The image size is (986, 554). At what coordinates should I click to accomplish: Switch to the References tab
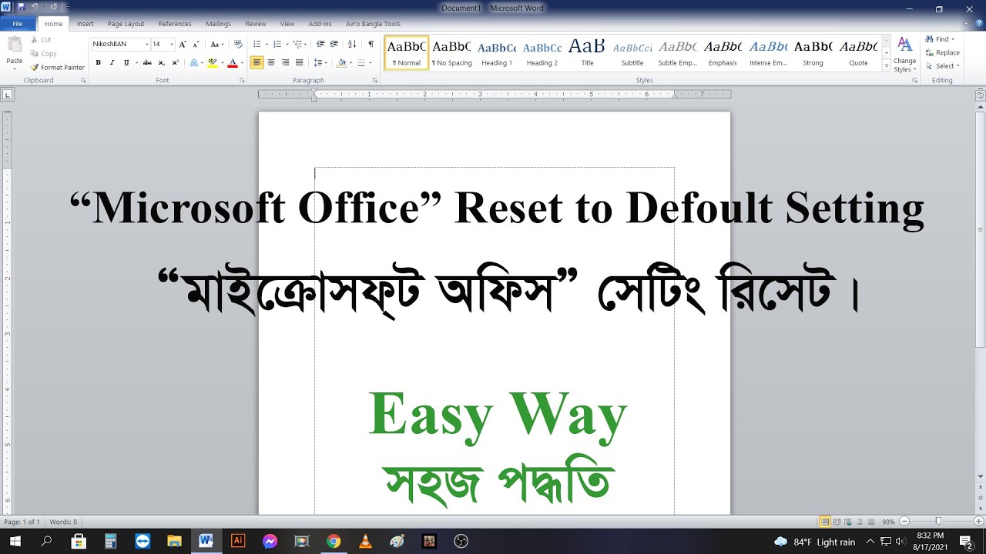pyautogui.click(x=175, y=24)
